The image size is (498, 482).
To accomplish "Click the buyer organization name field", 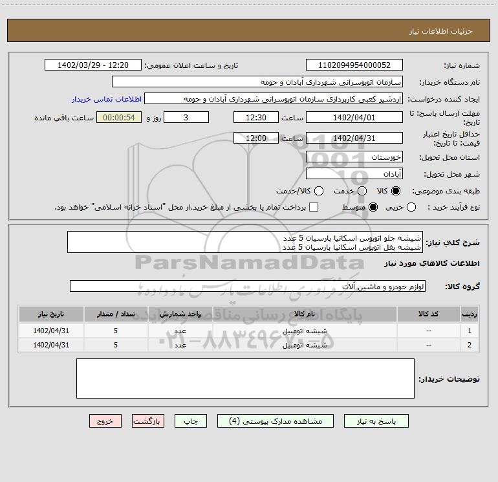I will 257,82.
